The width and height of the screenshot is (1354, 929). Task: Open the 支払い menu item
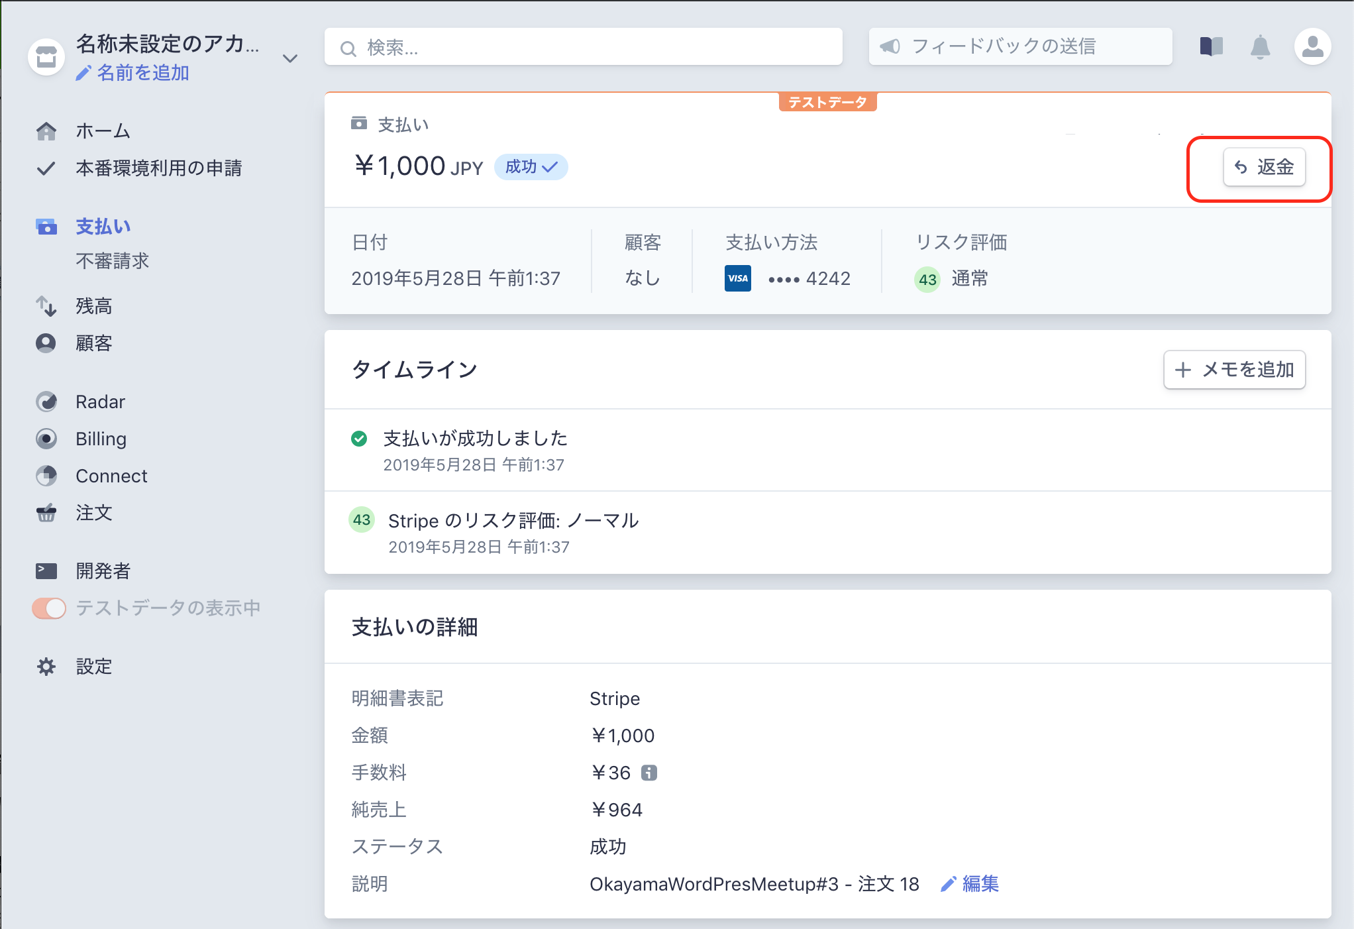point(103,227)
